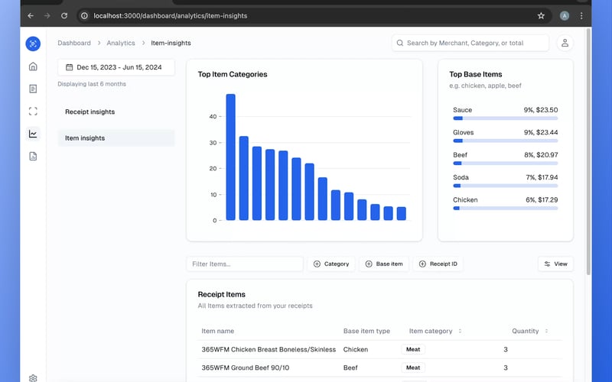This screenshot has width=612, height=382.
Task: Bookmark this page with the star icon
Action: (x=541, y=15)
